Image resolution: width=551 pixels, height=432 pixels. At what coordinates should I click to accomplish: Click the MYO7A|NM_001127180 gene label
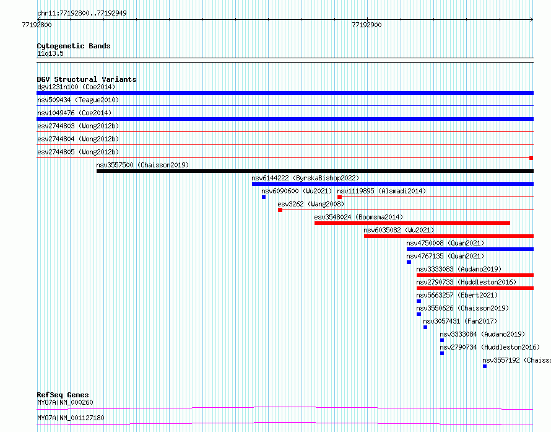pyautogui.click(x=71, y=418)
